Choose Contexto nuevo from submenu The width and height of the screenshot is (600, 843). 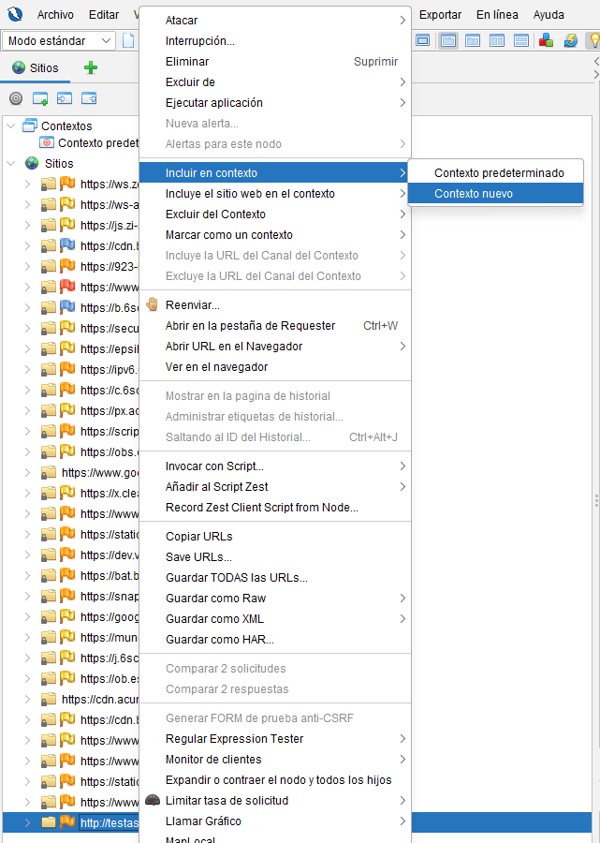(x=473, y=194)
